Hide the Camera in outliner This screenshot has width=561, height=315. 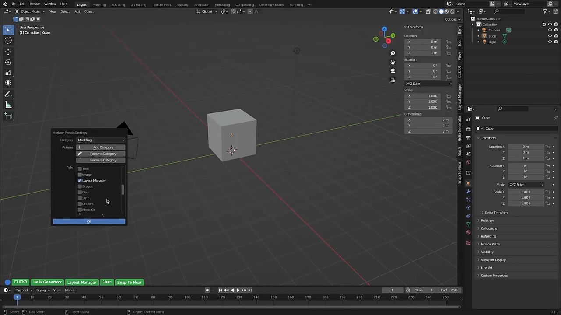[x=550, y=30]
